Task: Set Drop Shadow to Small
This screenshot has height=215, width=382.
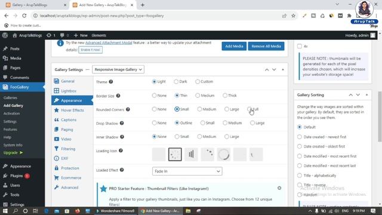Action: pyautogui.click(x=202, y=123)
